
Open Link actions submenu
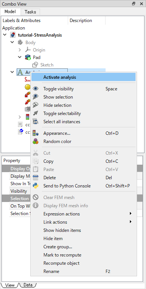pos(83,222)
